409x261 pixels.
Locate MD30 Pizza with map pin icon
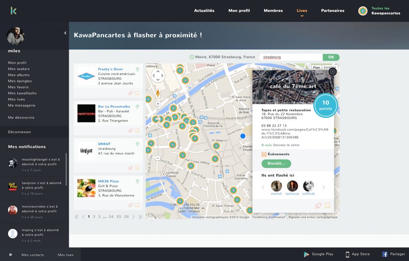pyautogui.click(x=137, y=182)
